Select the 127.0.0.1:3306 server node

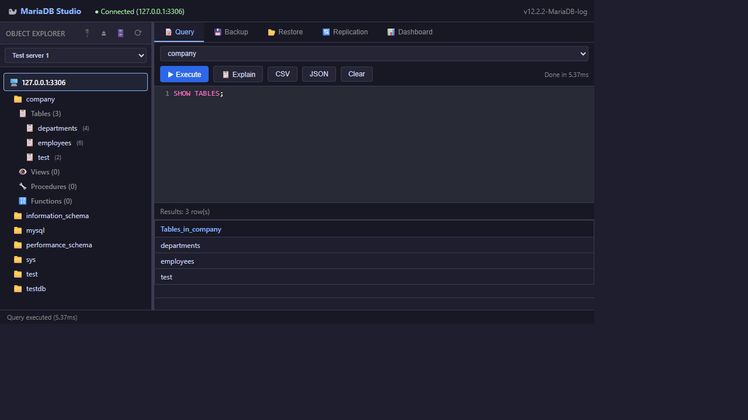pos(75,82)
